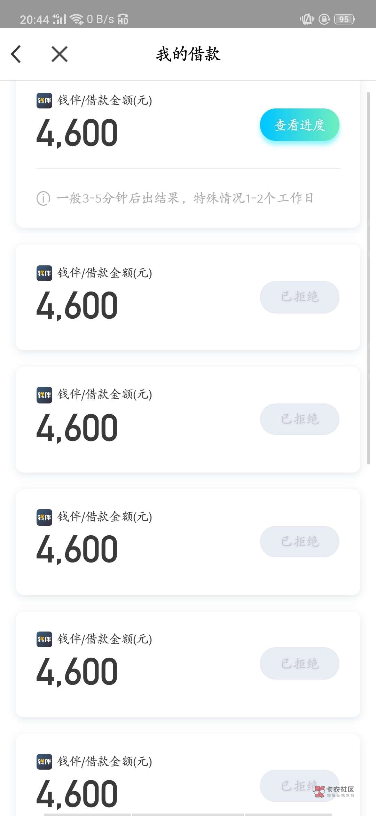This screenshot has width=376, height=816.
Task: Tap the Wi-Fi icon in the status bar
Action: pos(76,19)
